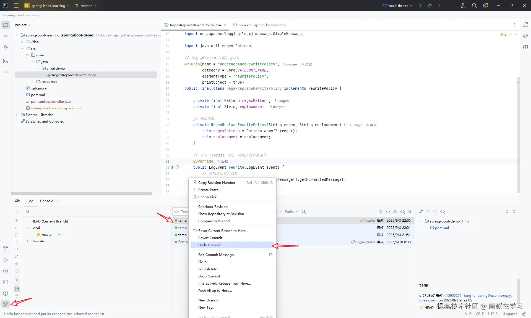Expand the Remote branches node
The width and height of the screenshot is (531, 318).
pos(28,241)
